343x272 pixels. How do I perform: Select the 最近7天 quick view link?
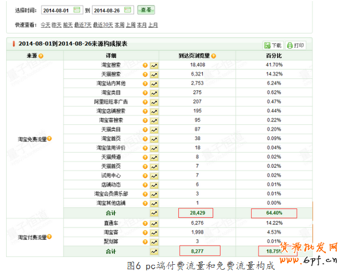[83, 25]
